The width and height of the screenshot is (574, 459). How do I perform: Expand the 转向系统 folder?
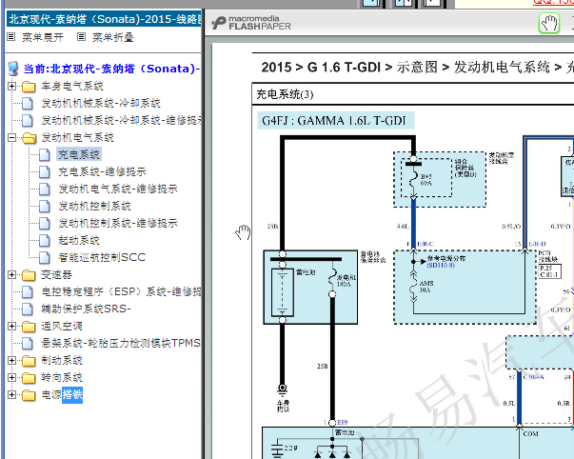coord(11,377)
